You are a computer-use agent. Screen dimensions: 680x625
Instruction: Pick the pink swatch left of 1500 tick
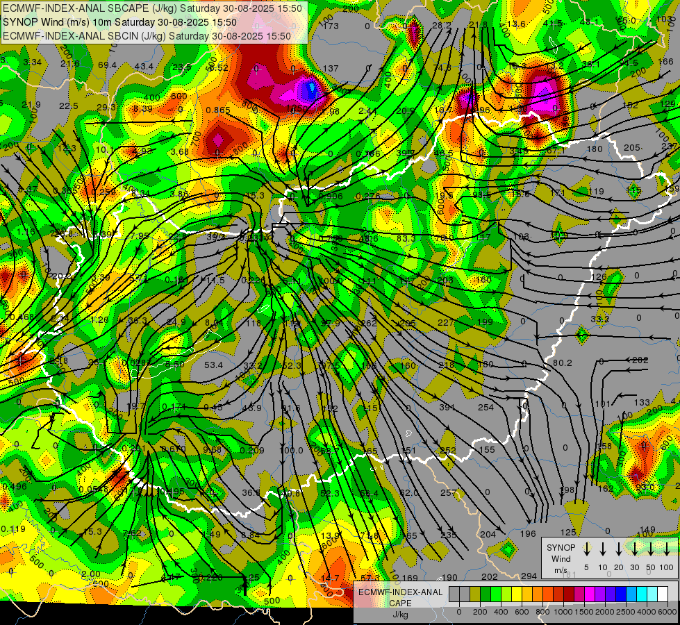click(x=579, y=594)
